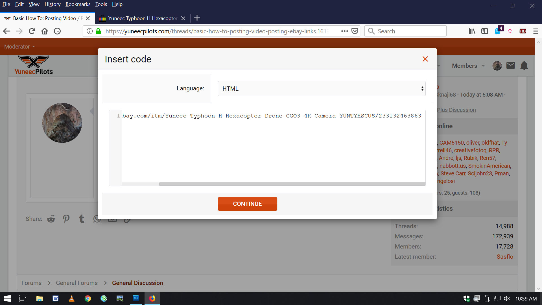Click the muted volume tray icon
The height and width of the screenshot is (305, 542).
pyautogui.click(x=507, y=299)
